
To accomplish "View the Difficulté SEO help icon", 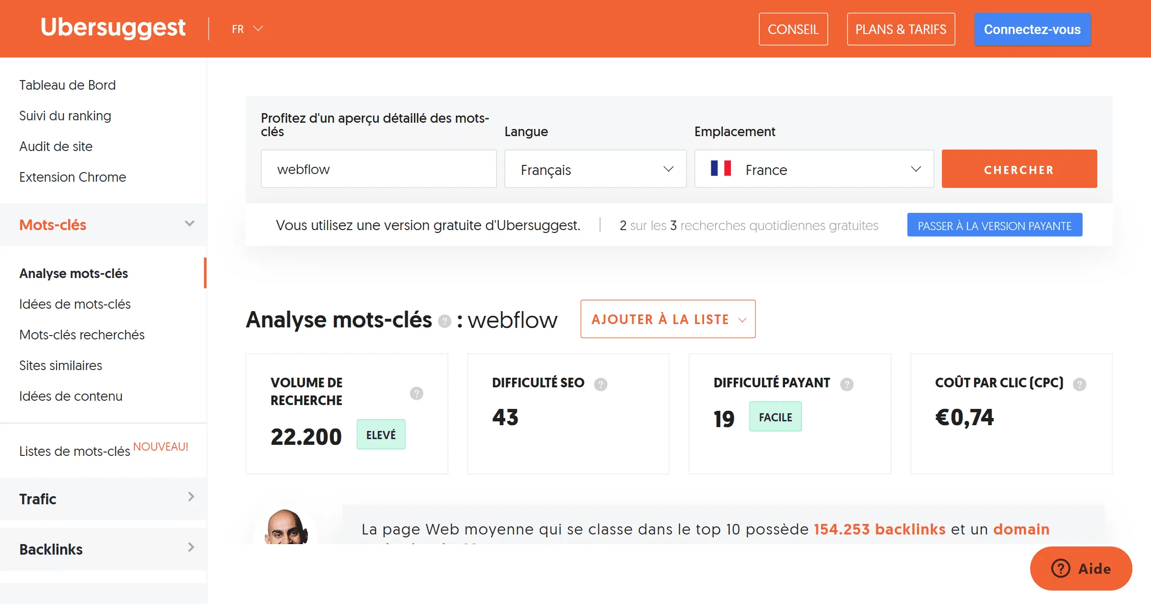I will (602, 383).
